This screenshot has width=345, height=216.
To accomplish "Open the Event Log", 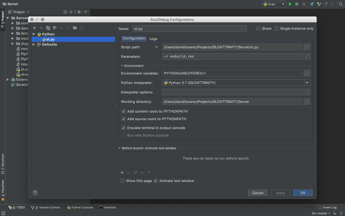I will coord(327,207).
